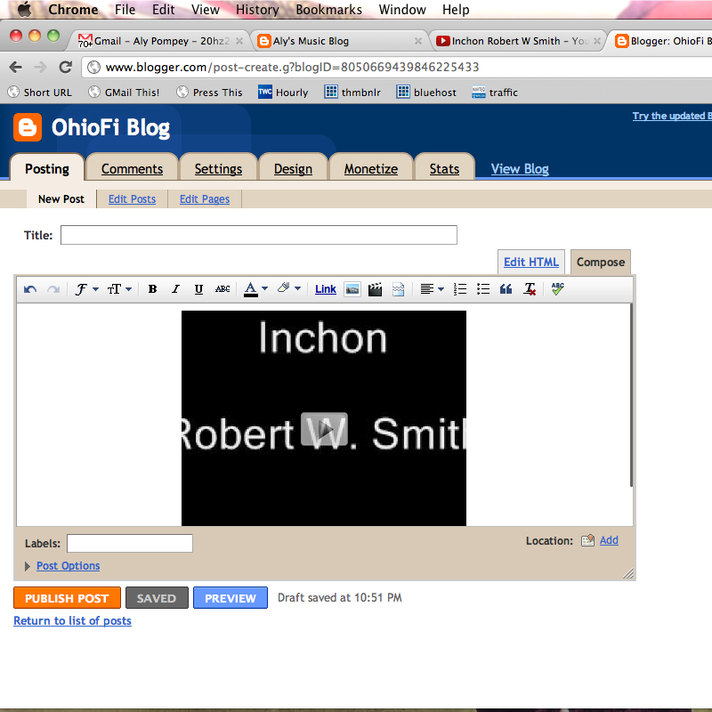Open the font size dropdown
Screen dimensions: 712x712
pos(119,289)
